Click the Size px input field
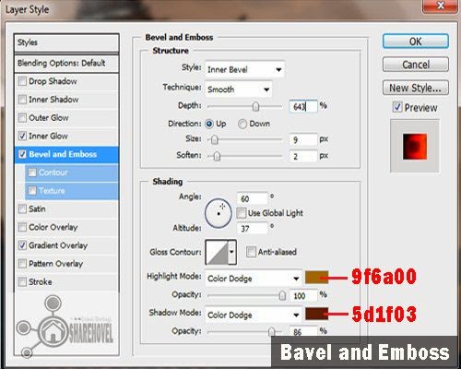The width and height of the screenshot is (461, 369). click(x=303, y=140)
